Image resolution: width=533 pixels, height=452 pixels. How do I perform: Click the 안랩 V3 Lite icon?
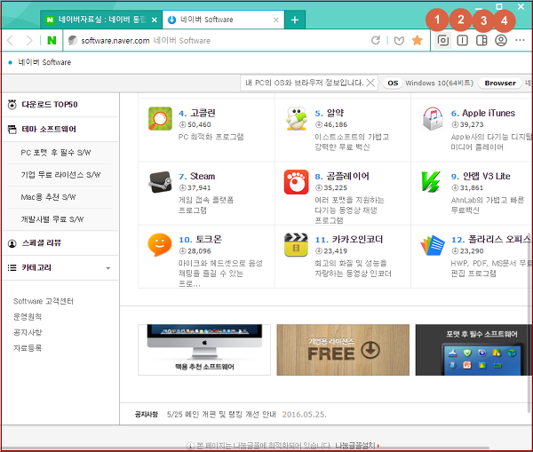point(431,182)
